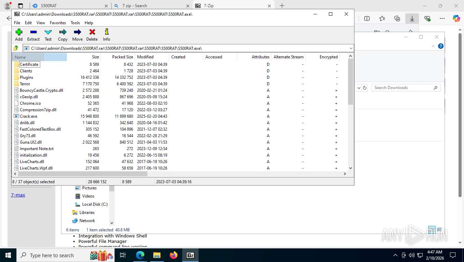Select the BouncyCastle.Crypto.dll row

click(x=180, y=90)
